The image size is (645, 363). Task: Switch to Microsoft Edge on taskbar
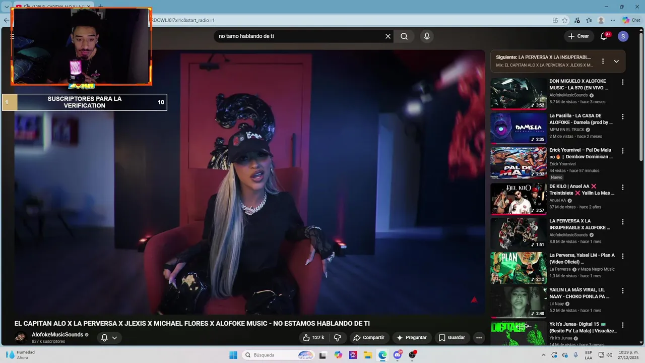(x=382, y=355)
